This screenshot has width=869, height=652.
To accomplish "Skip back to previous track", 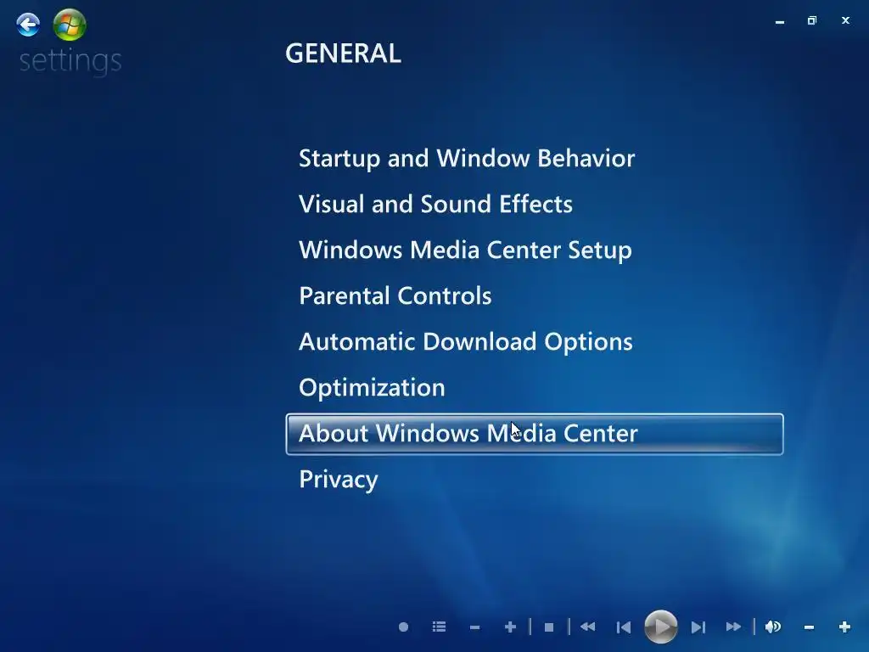I will tap(624, 627).
